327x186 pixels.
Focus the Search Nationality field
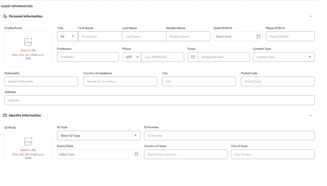tap(41, 81)
